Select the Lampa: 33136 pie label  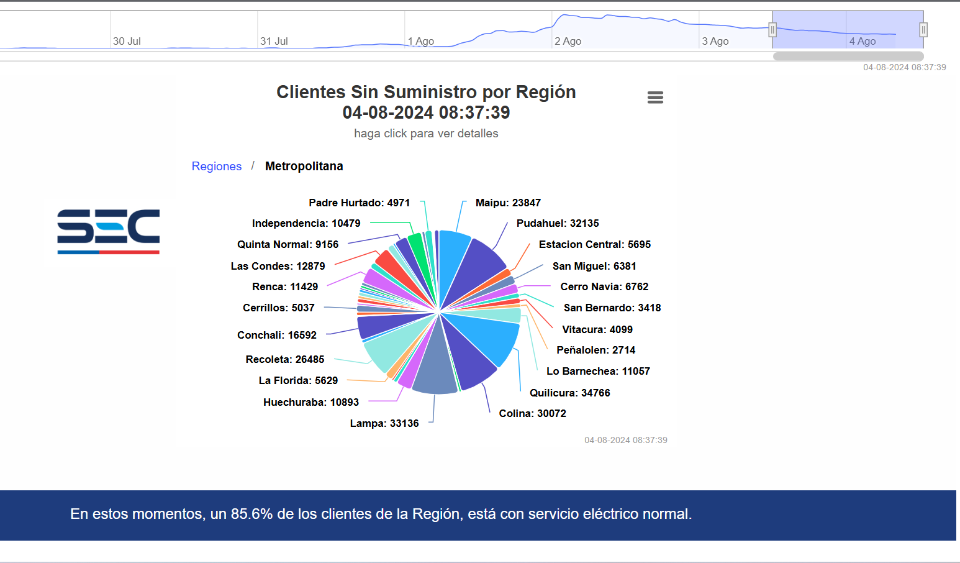coord(384,423)
